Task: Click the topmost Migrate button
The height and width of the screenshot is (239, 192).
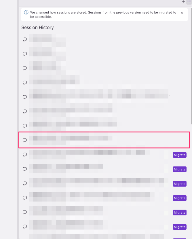Action: click(x=180, y=155)
